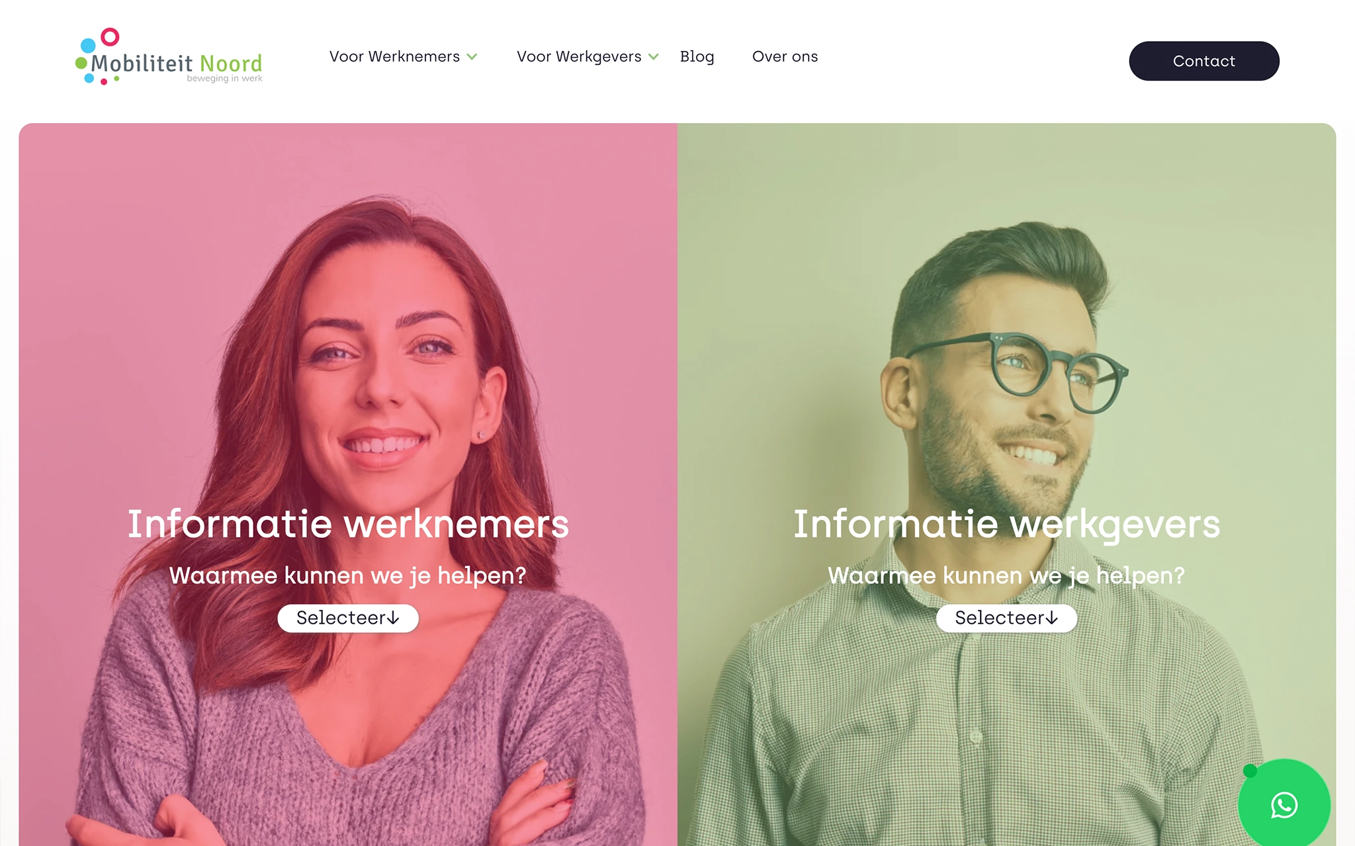Click the dark Contact button
The height and width of the screenshot is (846, 1355).
(x=1203, y=61)
